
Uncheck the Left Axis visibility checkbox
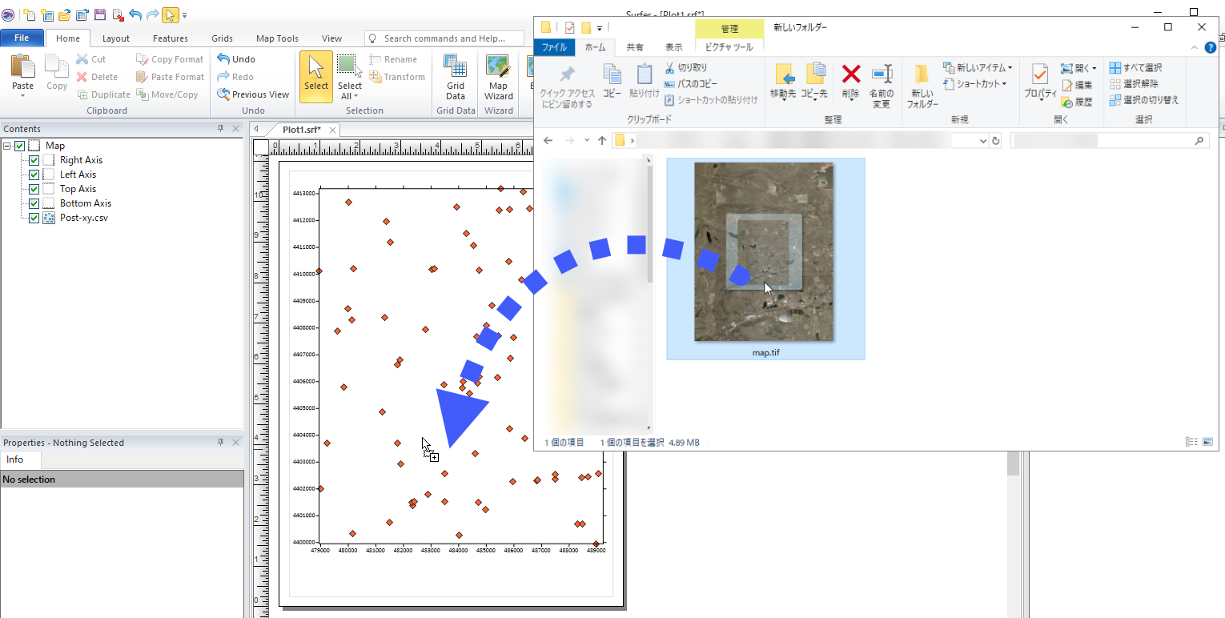point(34,175)
